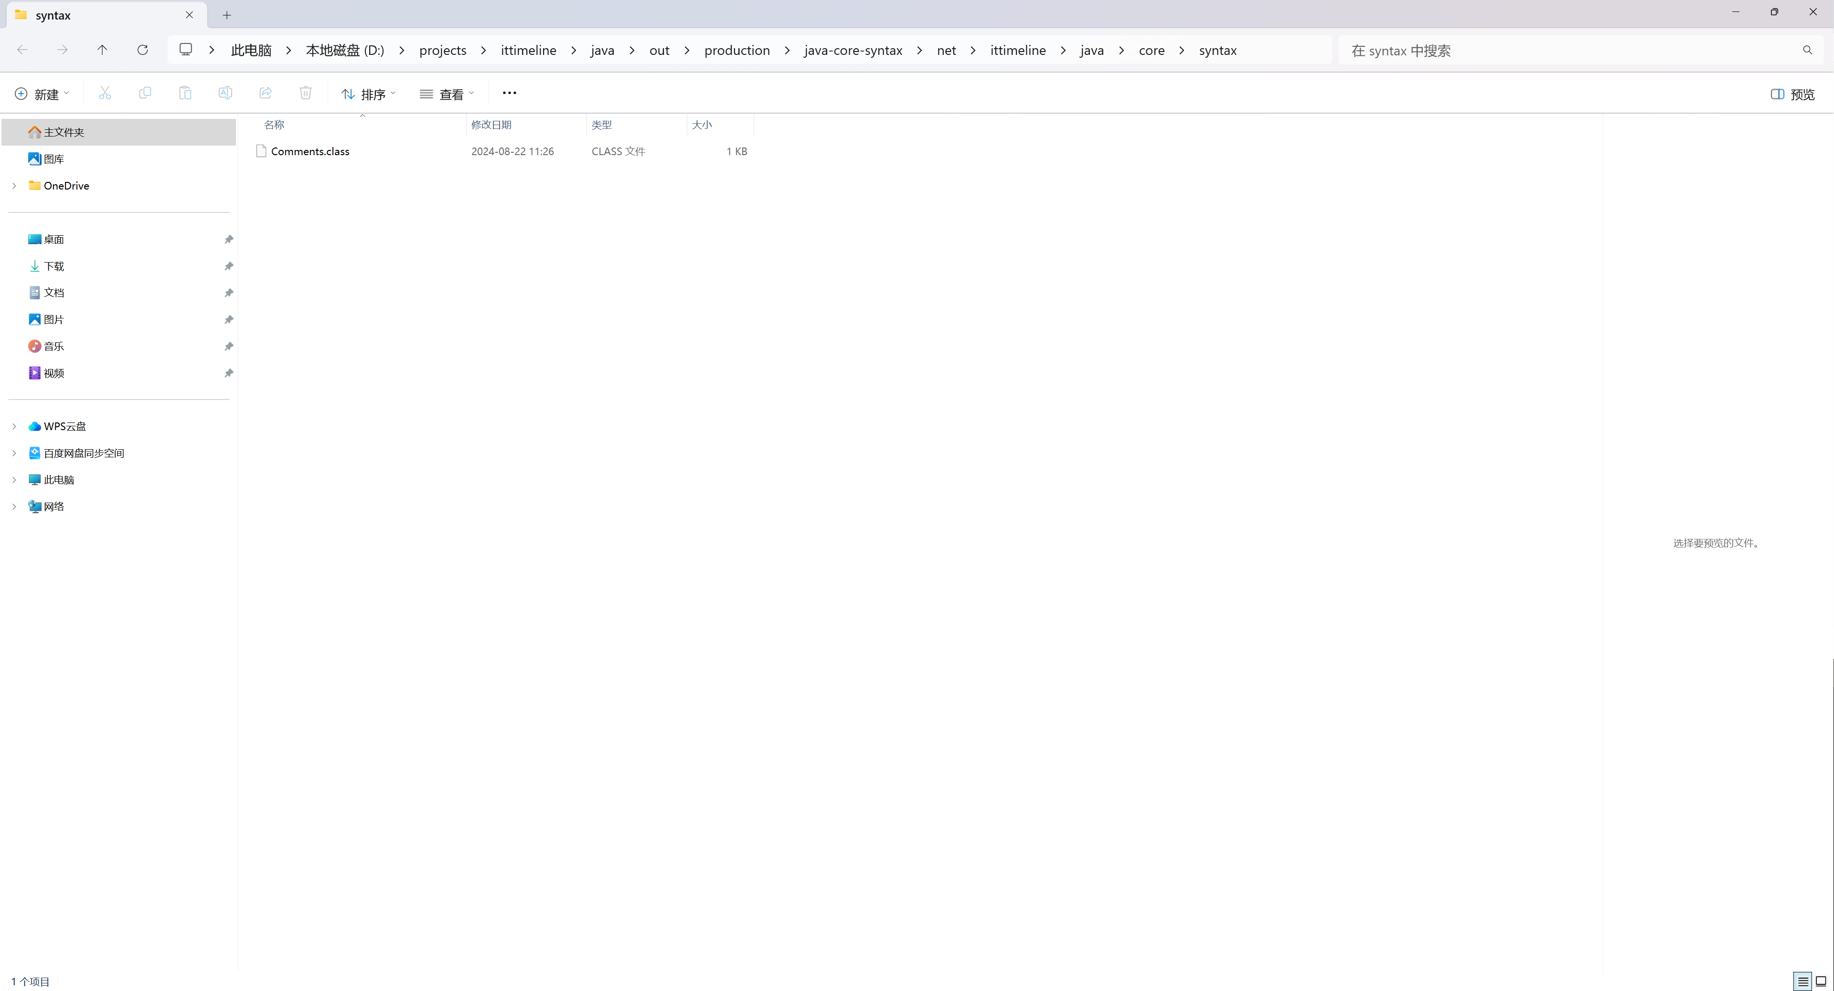The image size is (1834, 991).
Task: Click the Copy icon in toolbar
Action: tap(145, 93)
